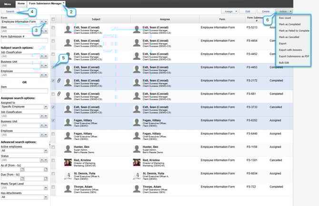Sort by the Subject column header
Image resolution: width=319 pixels, height=206 pixels.
(96, 20)
